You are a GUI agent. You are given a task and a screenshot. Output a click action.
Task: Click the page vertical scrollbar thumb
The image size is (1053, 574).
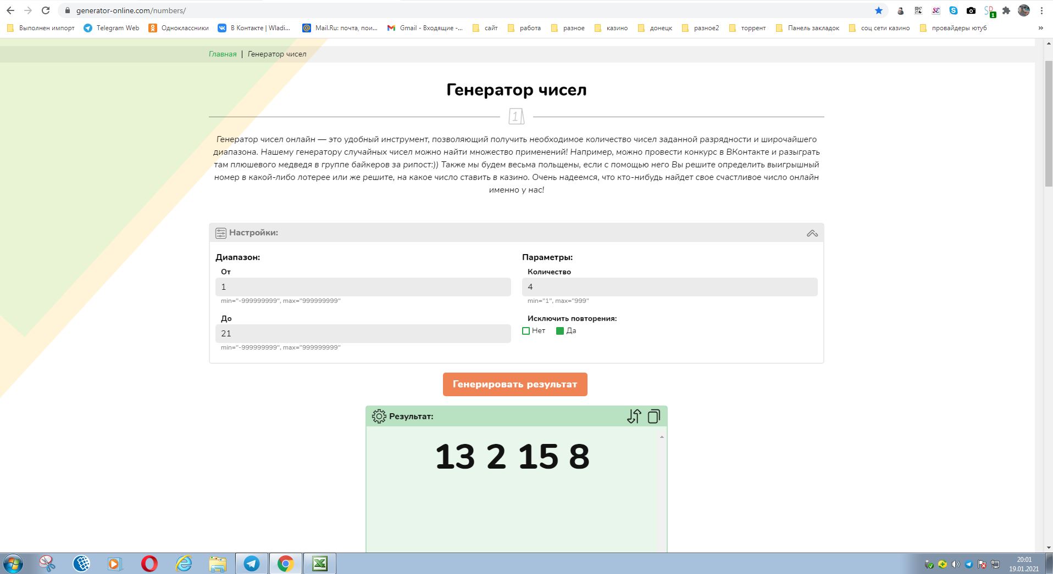pyautogui.click(x=1048, y=123)
